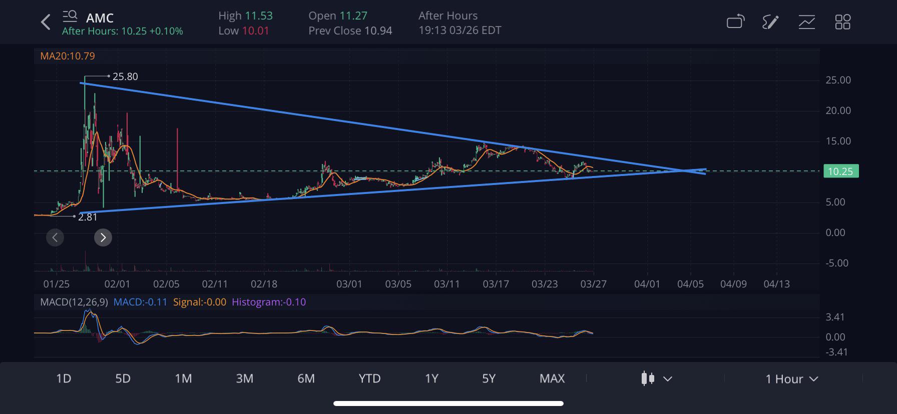Tap the Signal:-0.00 readout
Image resolution: width=897 pixels, height=414 pixels.
[x=200, y=302]
